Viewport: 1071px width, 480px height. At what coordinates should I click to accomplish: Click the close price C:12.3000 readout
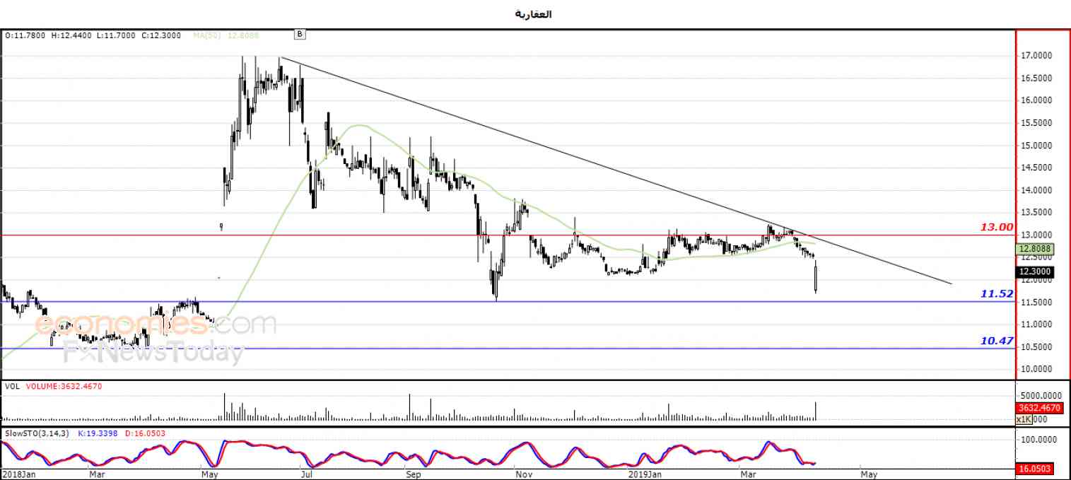click(x=162, y=35)
